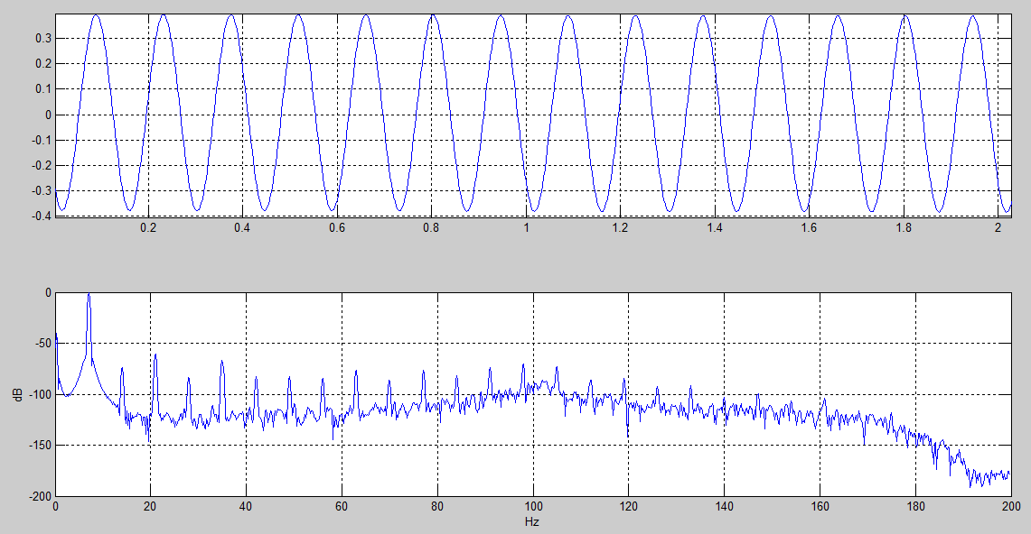
Task: Click the -0.4 amplitude tick label
Action: (42, 216)
